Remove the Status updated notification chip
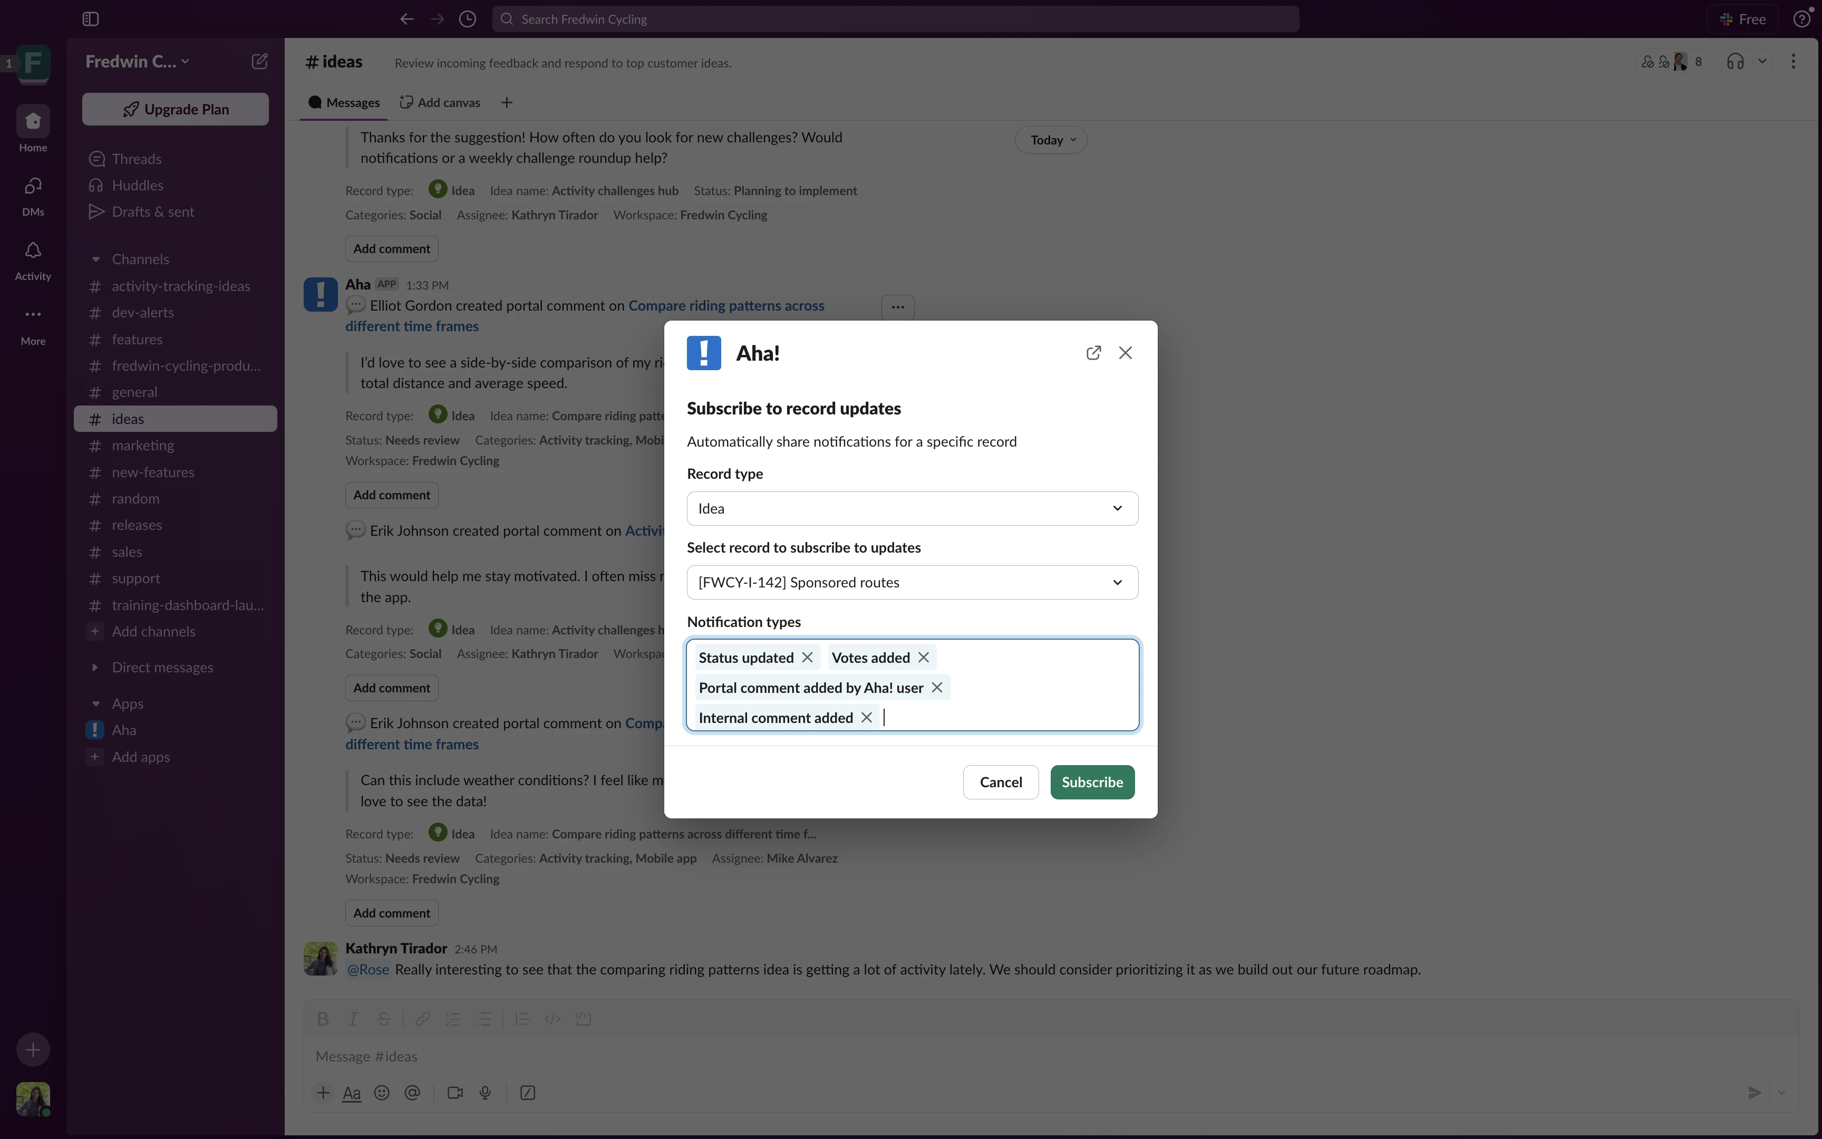The image size is (1822, 1139). [x=807, y=658]
